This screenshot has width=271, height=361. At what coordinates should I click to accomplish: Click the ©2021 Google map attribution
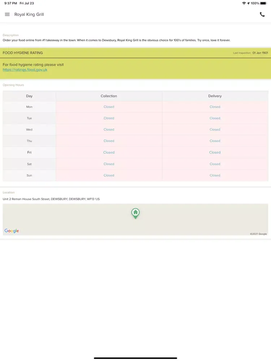258,234
